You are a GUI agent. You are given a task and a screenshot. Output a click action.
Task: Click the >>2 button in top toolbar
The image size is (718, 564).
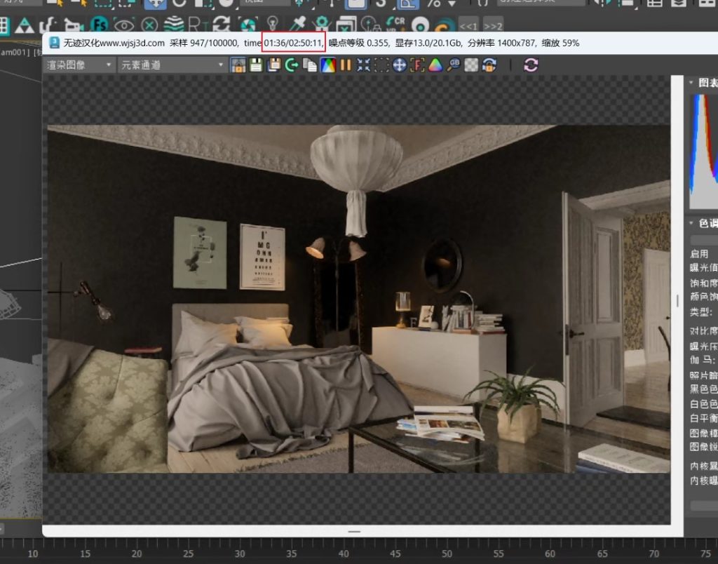pyautogui.click(x=493, y=26)
